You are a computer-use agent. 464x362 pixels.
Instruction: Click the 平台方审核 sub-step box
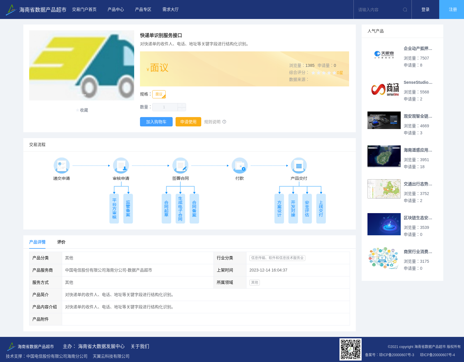[114, 209]
